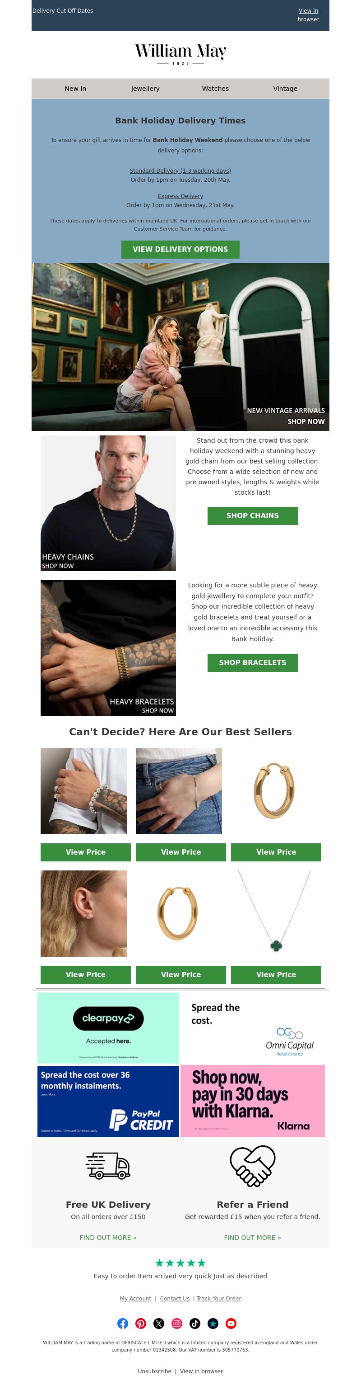Open the Track Your Order link
Viewport: 361px width, 1390px height.
pyautogui.click(x=219, y=1298)
